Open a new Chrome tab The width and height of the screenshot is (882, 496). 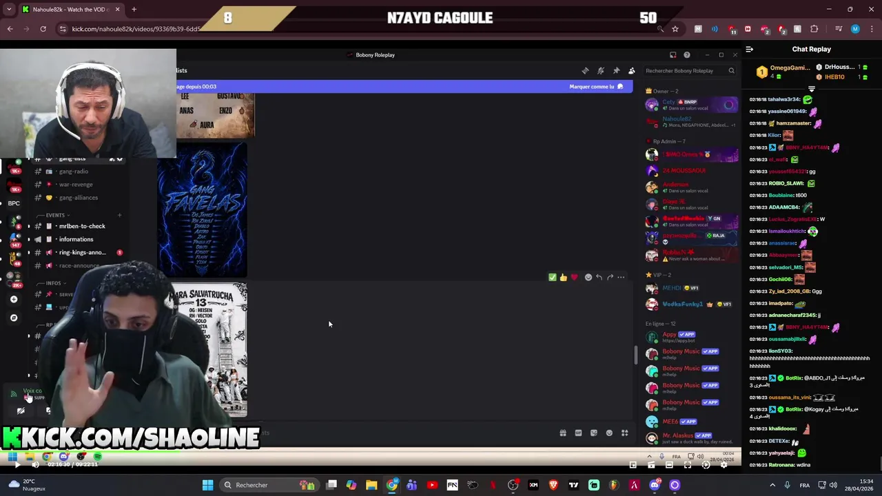point(134,10)
